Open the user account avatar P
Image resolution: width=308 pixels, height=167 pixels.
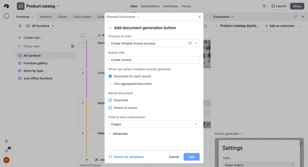coord(6,160)
